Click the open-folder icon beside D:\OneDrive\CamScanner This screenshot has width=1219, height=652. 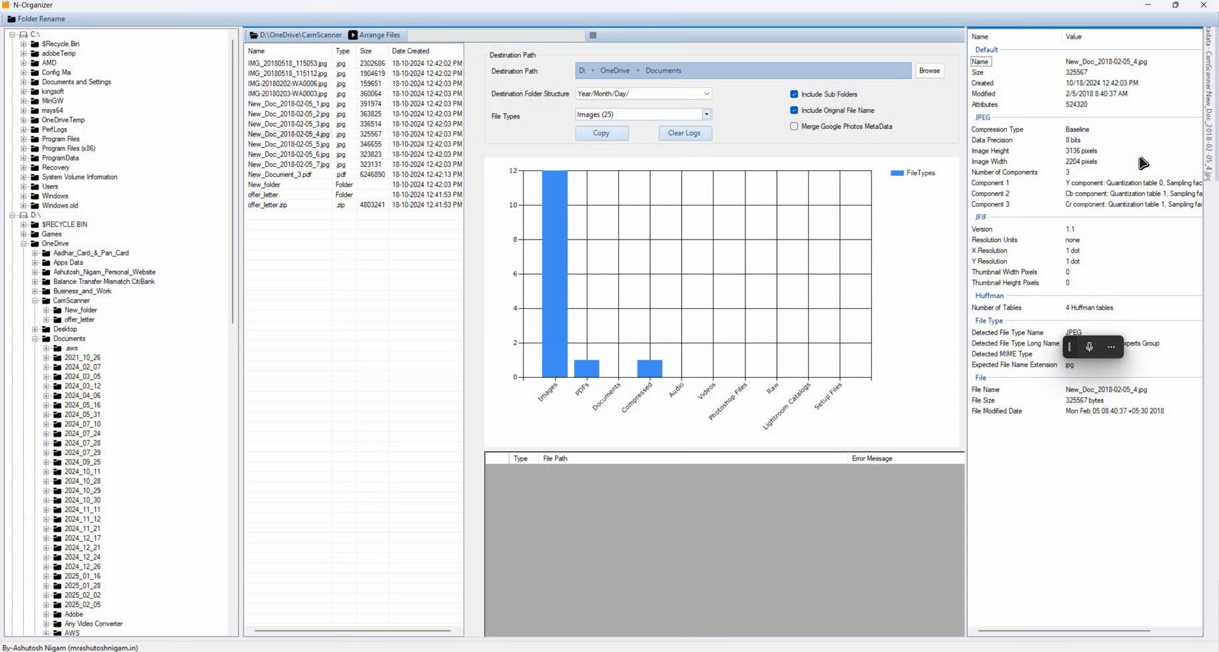[x=254, y=35]
